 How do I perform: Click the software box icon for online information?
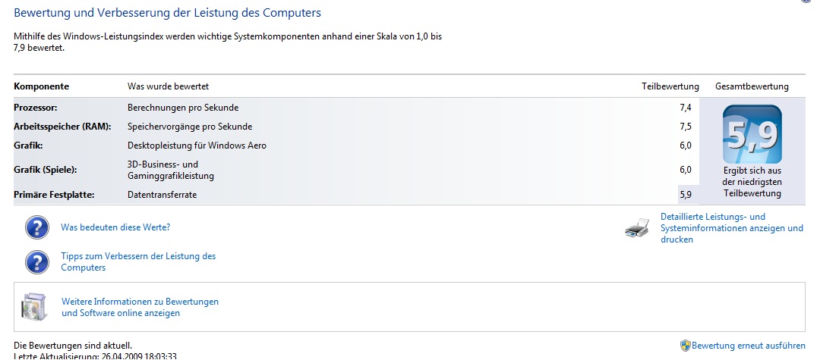click(x=34, y=307)
